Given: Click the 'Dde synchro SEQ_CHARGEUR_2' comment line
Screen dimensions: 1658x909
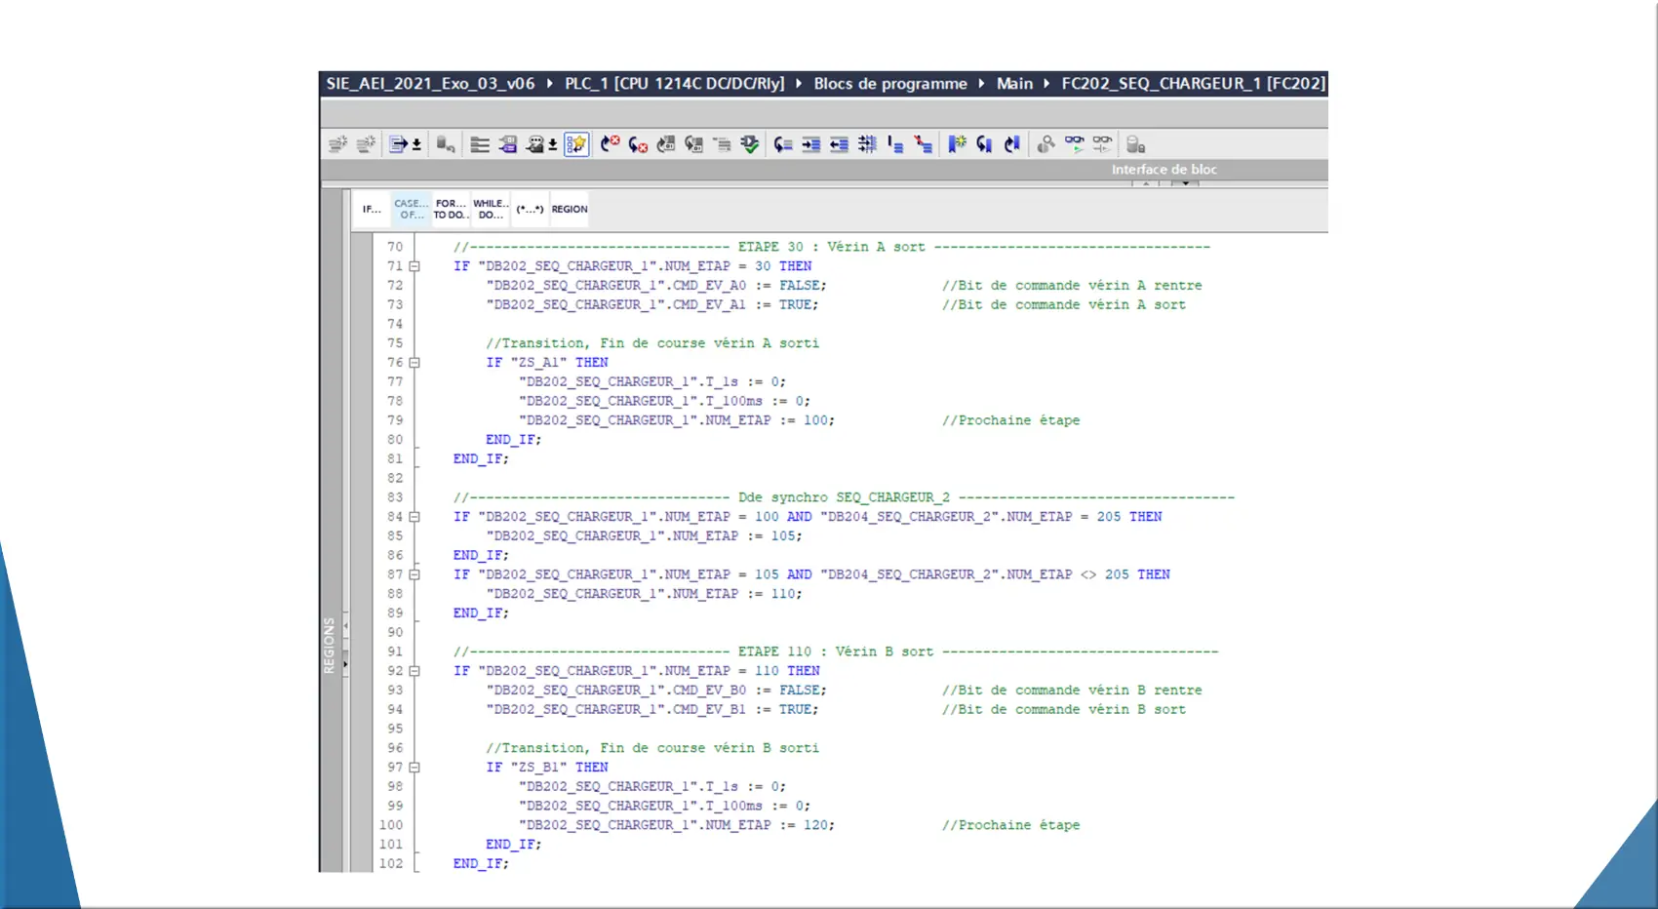Looking at the screenshot, I should click(844, 497).
